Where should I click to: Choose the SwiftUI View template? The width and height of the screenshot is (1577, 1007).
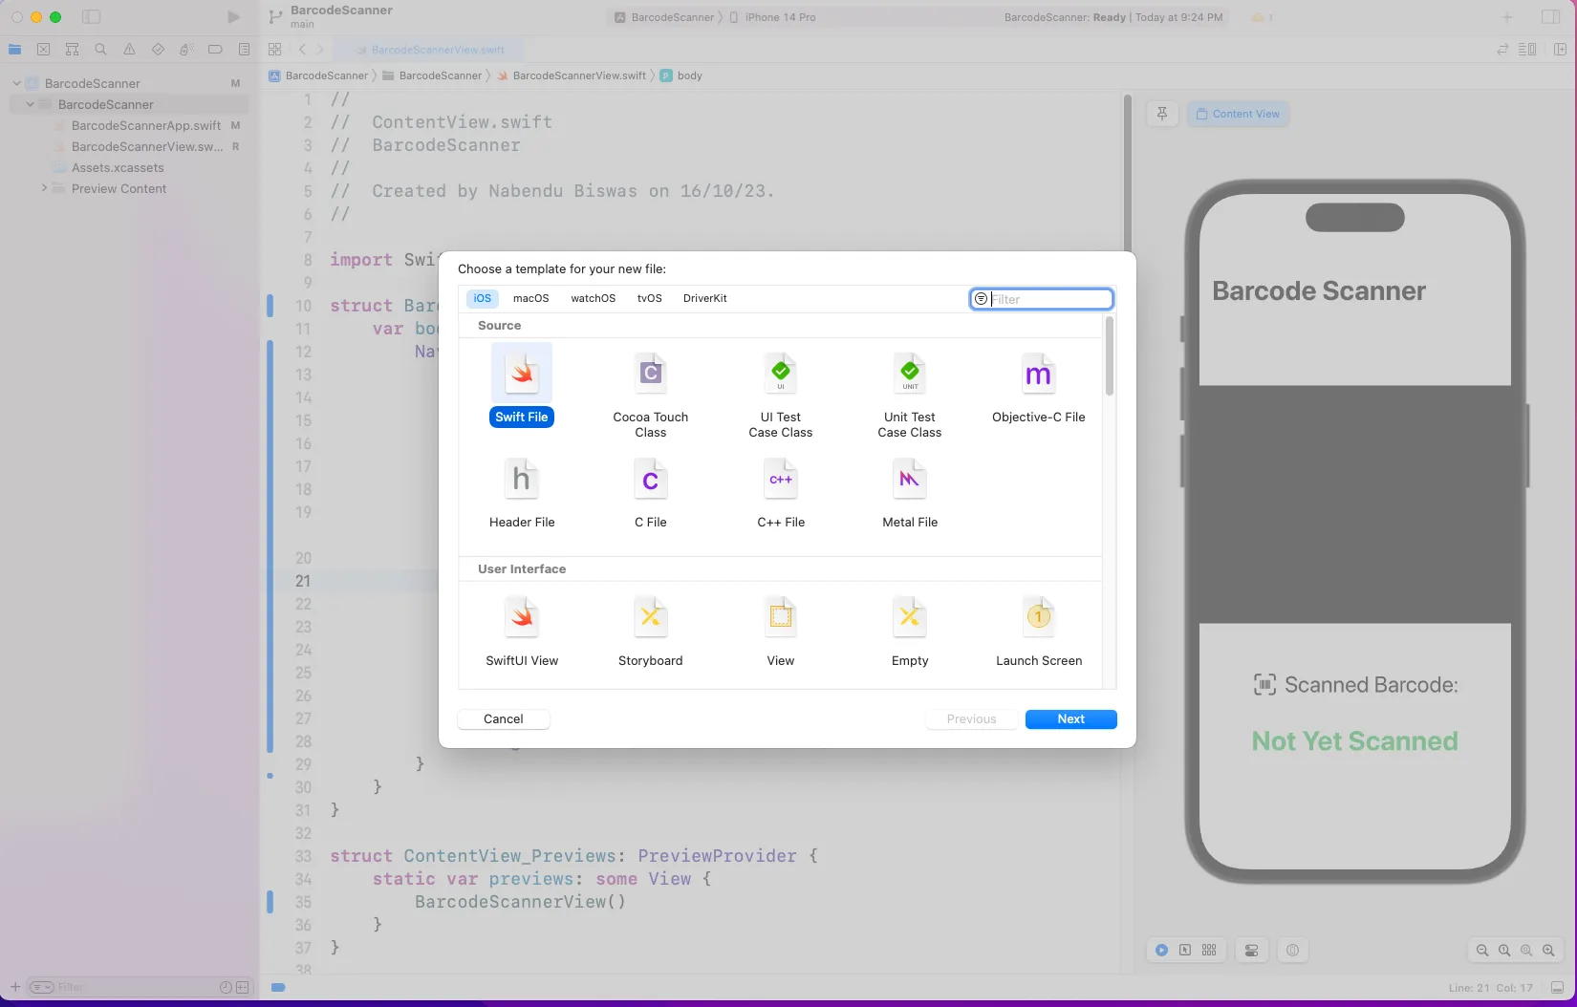522,632
